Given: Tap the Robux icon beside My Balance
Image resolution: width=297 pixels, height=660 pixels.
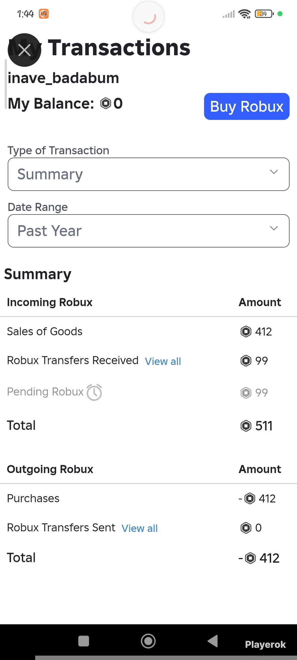Looking at the screenshot, I should pyautogui.click(x=106, y=103).
